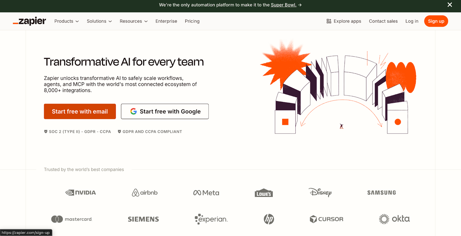Screen dimensions: 461x236
Task: Click the shield icon beside SOC 2
Action: (46, 132)
